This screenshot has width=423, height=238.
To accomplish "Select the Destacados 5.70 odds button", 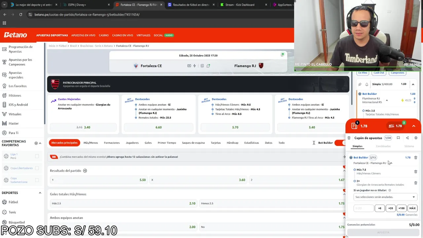I will (x=235, y=127).
